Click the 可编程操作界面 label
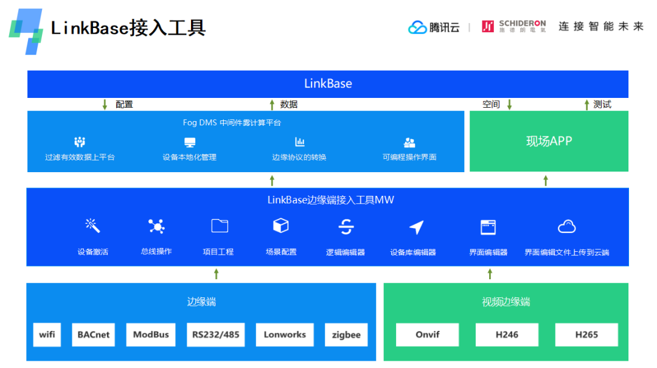 click(409, 157)
